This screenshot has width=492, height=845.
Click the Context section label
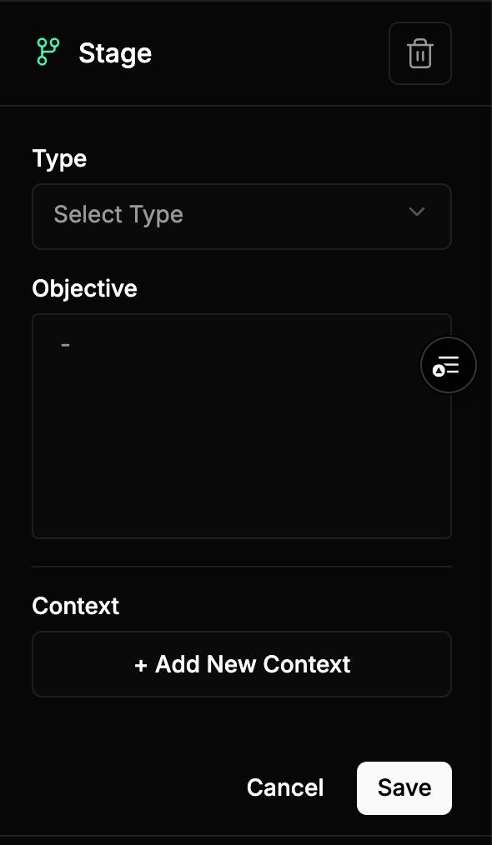pyautogui.click(x=76, y=607)
